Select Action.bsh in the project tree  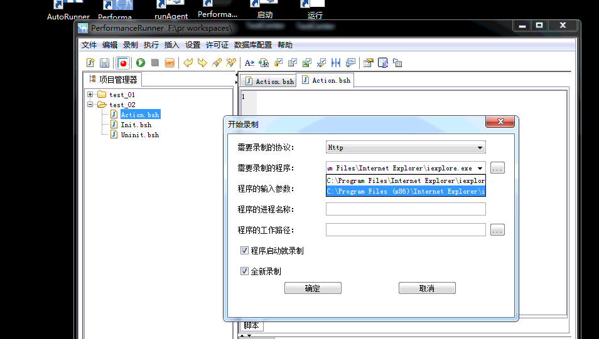point(140,115)
